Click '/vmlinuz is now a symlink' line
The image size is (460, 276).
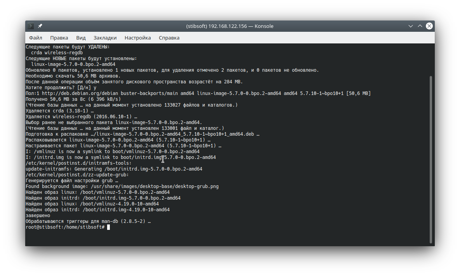pyautogui.click(x=113, y=152)
